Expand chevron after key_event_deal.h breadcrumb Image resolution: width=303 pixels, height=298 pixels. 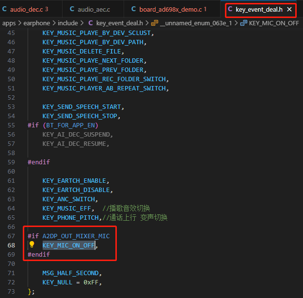pyautogui.click(x=147, y=23)
